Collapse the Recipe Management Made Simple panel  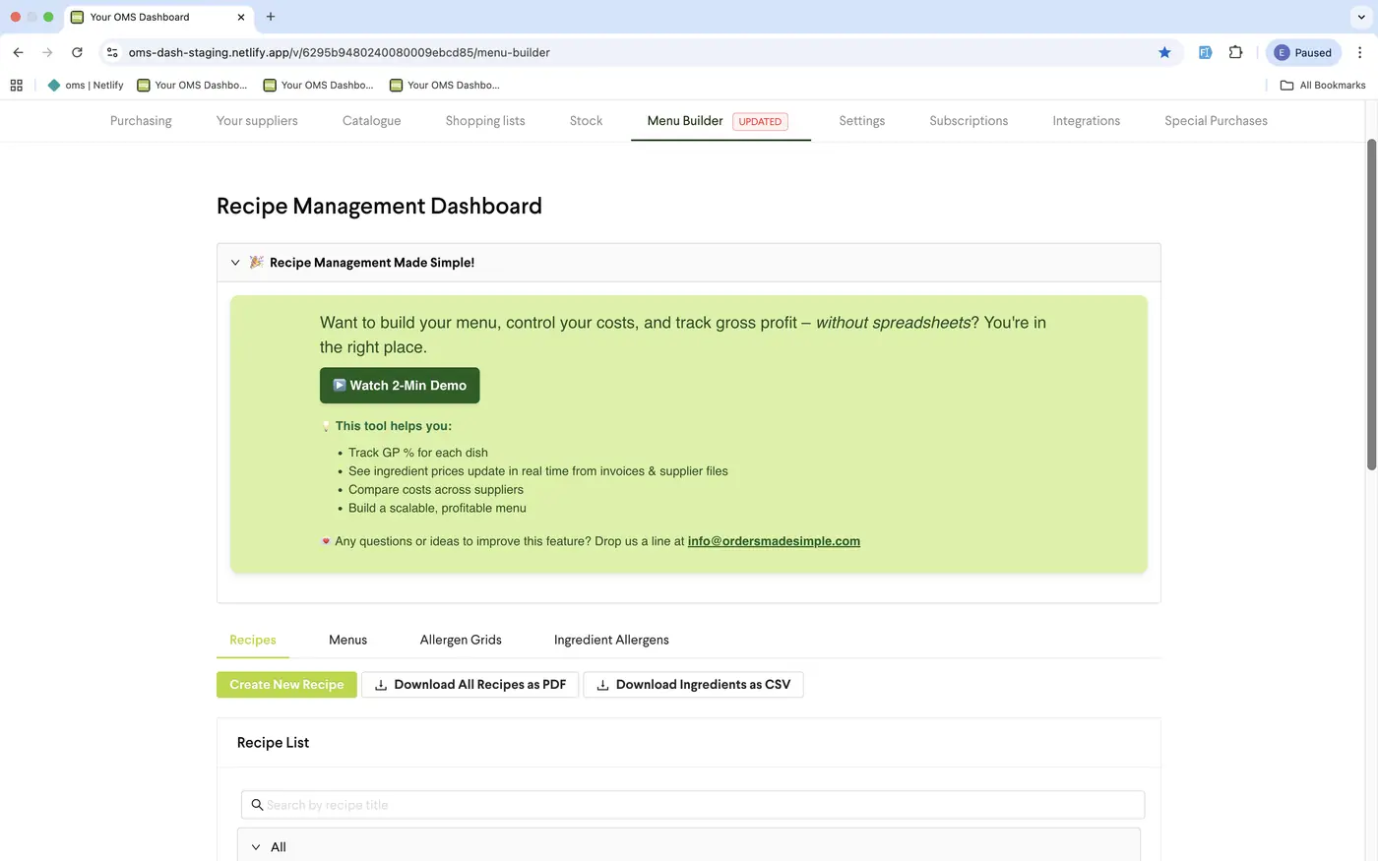[235, 263]
